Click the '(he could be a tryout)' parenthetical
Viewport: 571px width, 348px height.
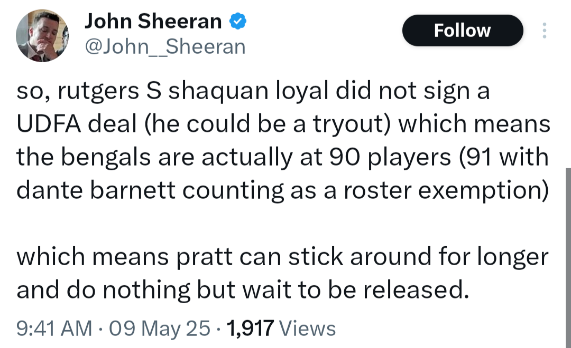point(268,124)
